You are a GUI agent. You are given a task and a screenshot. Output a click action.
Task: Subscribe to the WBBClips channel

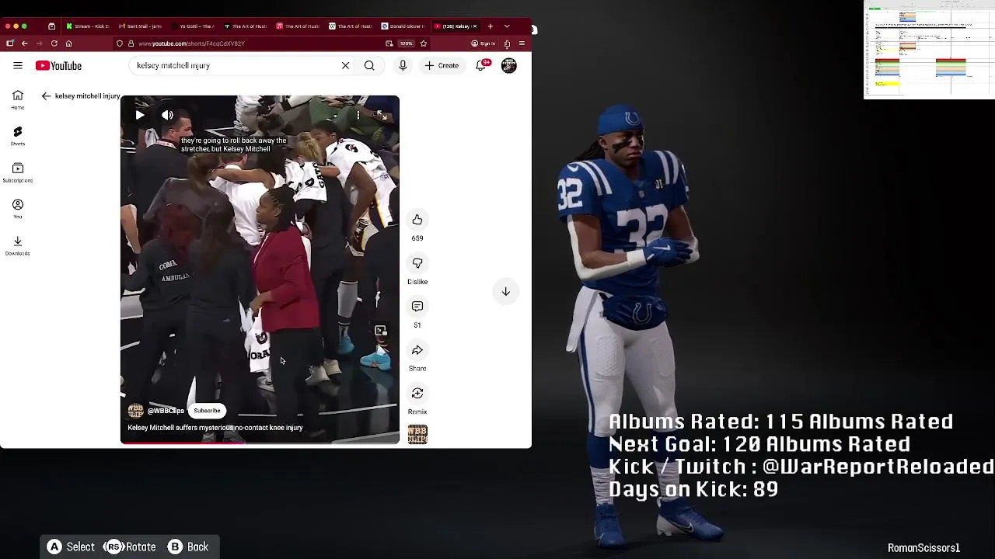tap(208, 411)
